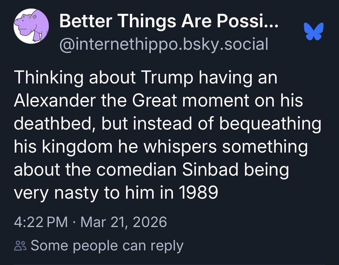Click the people icon for reply settings
The width and height of the screenshot is (339, 265).
[x=21, y=246]
